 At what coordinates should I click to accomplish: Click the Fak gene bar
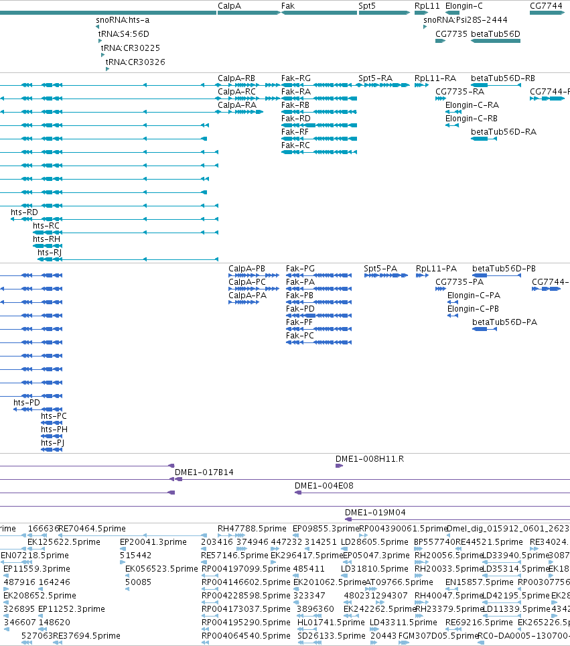point(319,13)
